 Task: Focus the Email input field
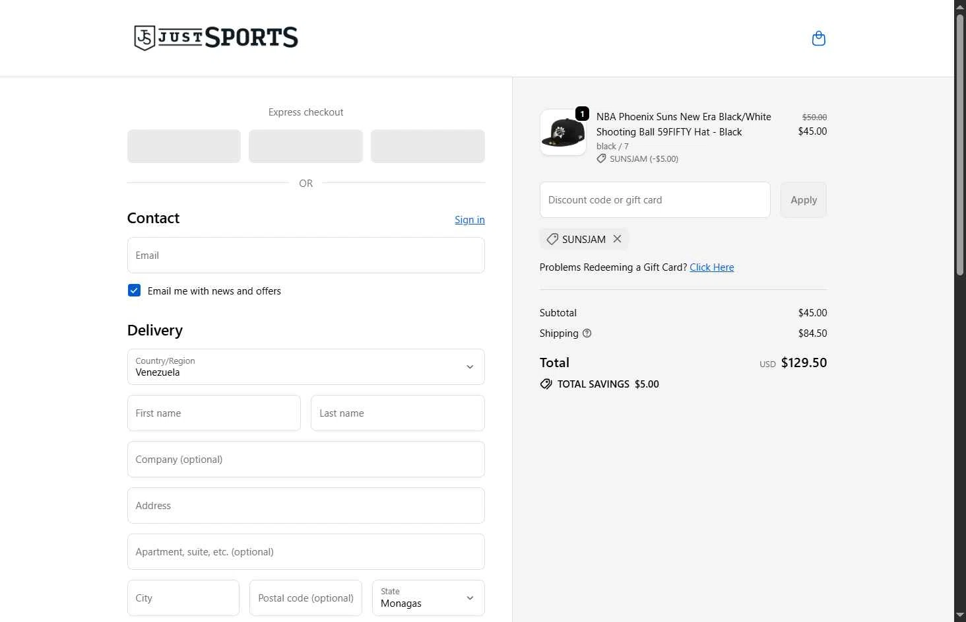click(x=306, y=256)
